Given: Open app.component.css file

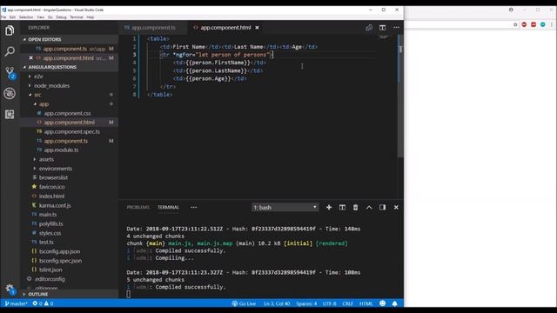Looking at the screenshot, I should [68, 113].
